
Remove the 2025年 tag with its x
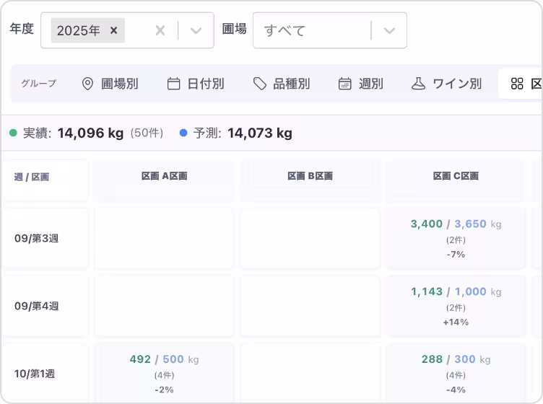(x=113, y=30)
